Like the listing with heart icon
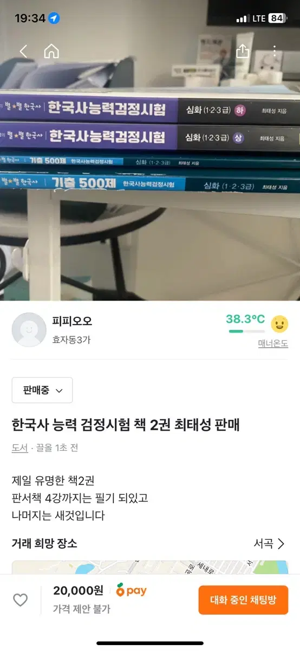The height and width of the screenshot is (651, 300). pyautogui.click(x=20, y=600)
